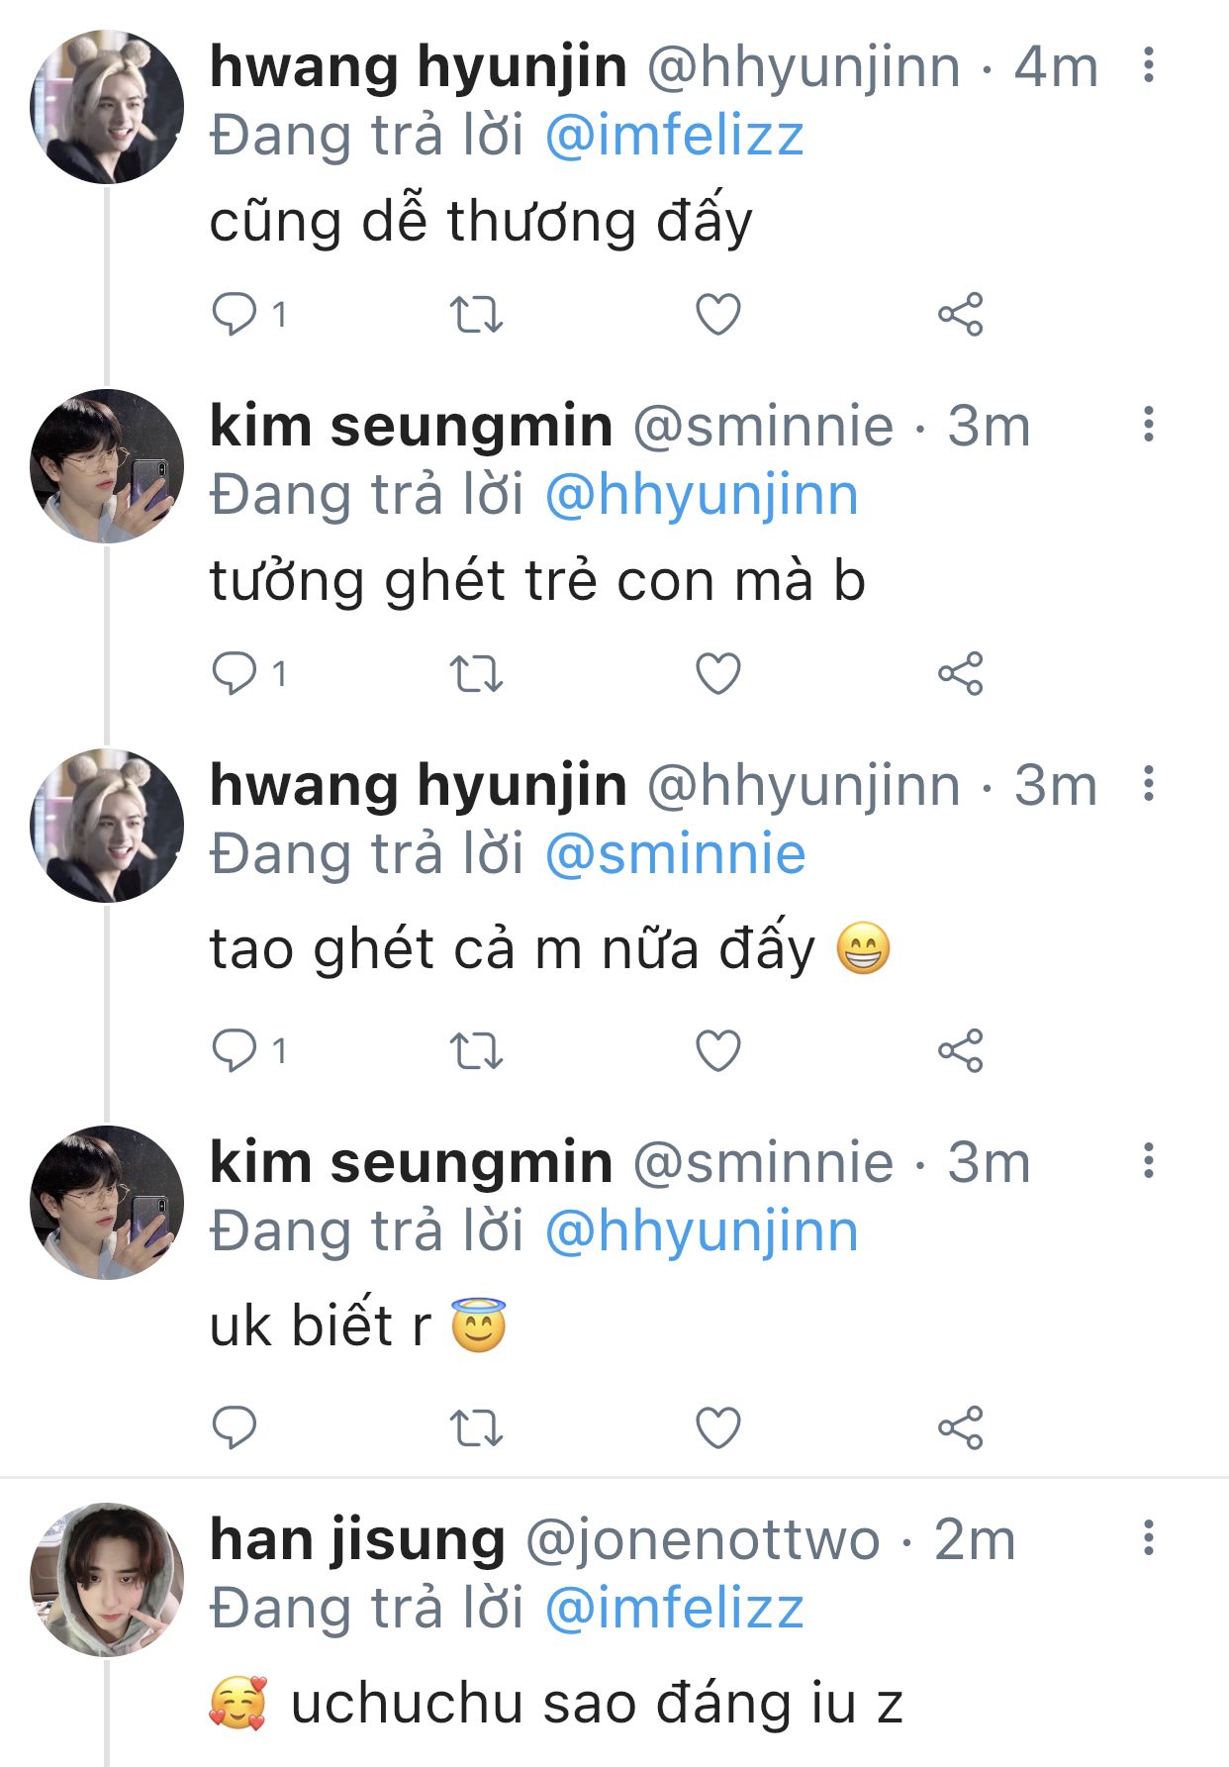Share hyunjin's "cũng dễ thương đấy" tweet
This screenshot has height=1767, width=1229.
[x=960, y=315]
